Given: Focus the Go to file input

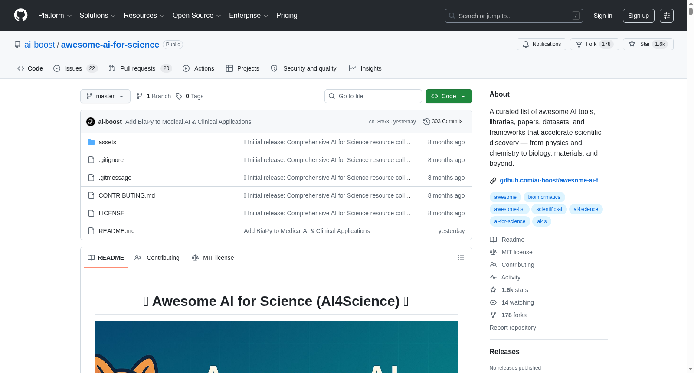Looking at the screenshot, I should (x=373, y=96).
